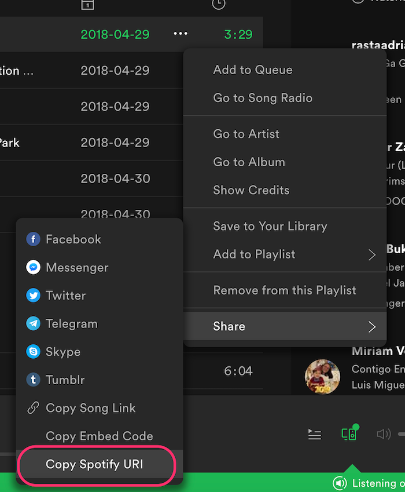Expand the Share submenu chevron
This screenshot has height=492, width=405.
372,327
